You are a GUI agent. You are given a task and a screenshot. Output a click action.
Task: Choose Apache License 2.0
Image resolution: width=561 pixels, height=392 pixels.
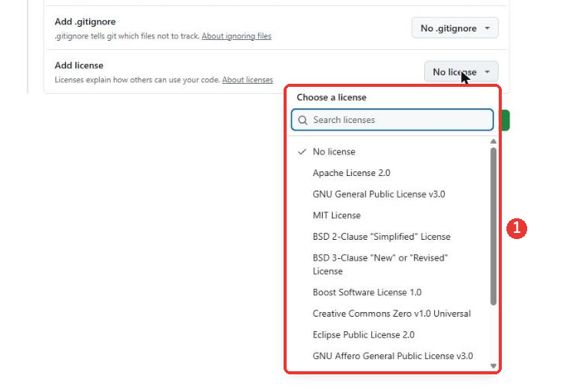[390, 173]
